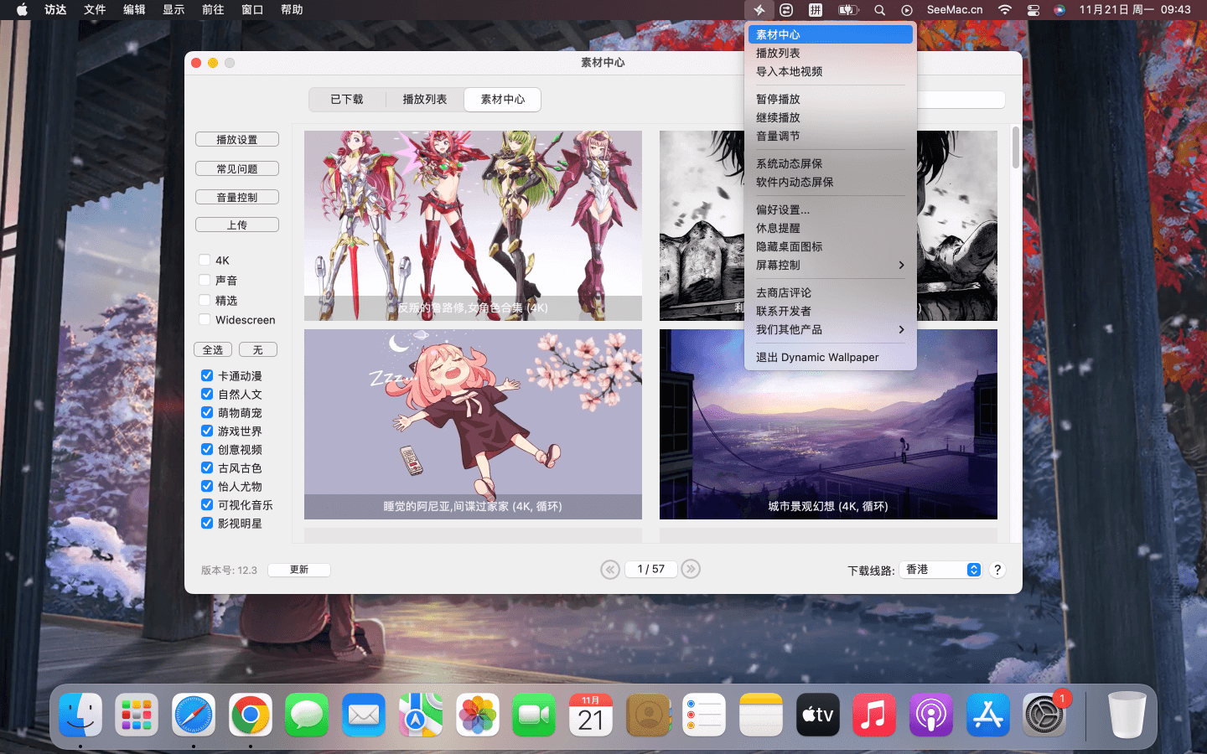Screen dimensions: 1207x754
Task: Open FaceTime in the Dock
Action: click(534, 715)
